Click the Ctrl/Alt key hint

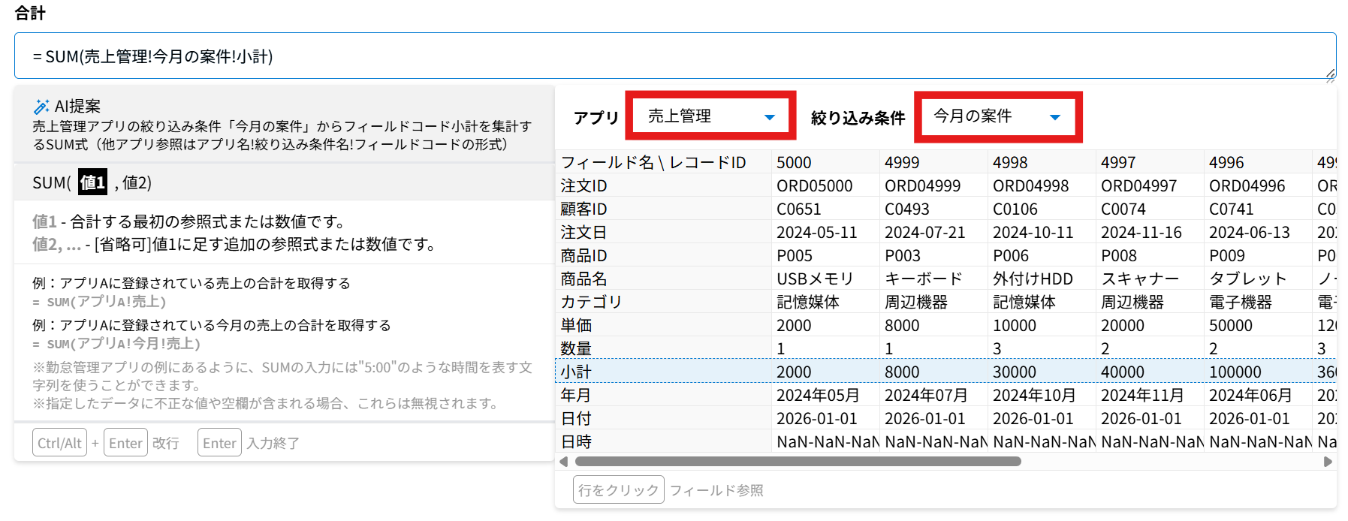point(59,443)
